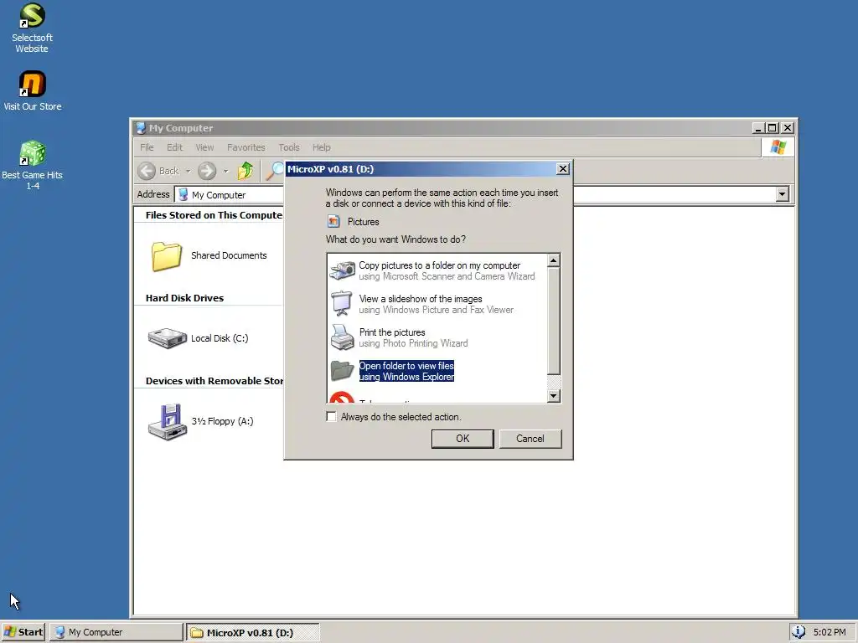Choose Open folder to view files option
858x643 pixels.
392,371
